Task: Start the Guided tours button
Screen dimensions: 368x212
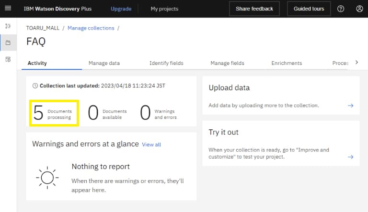Action: (309, 9)
